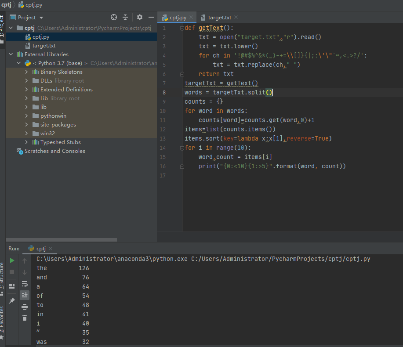
Task: Click the locate current file icon in Project panel
Action: (x=114, y=18)
